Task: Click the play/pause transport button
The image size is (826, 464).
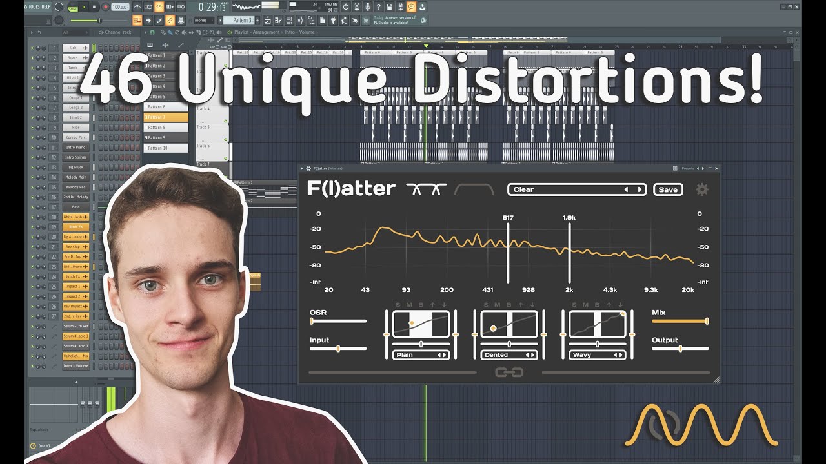Action: click(x=84, y=6)
